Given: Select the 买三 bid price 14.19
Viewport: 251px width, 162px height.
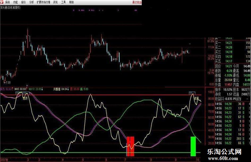Looking at the screenshot, I should pos(229,52).
